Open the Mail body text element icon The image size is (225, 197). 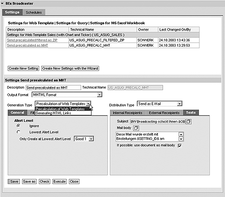tap(136, 128)
